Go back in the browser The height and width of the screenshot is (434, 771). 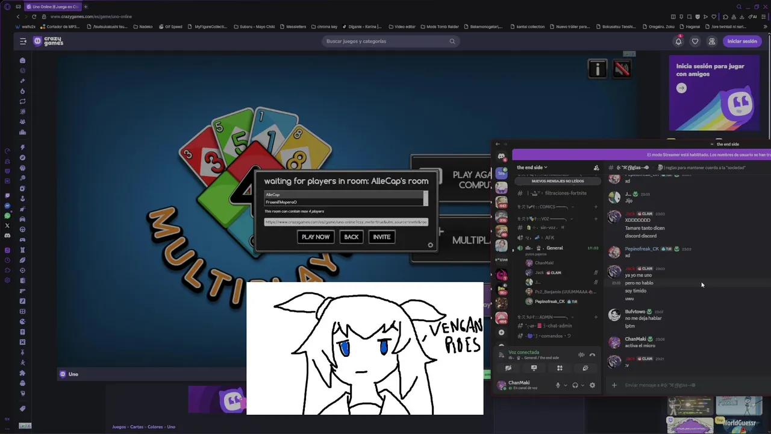pos(18,16)
